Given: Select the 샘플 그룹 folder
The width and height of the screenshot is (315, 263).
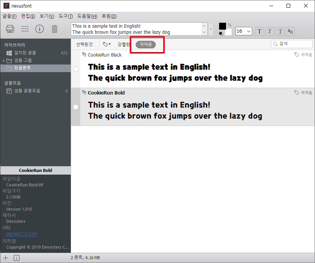Looking at the screenshot, I should pyautogui.click(x=23, y=60).
